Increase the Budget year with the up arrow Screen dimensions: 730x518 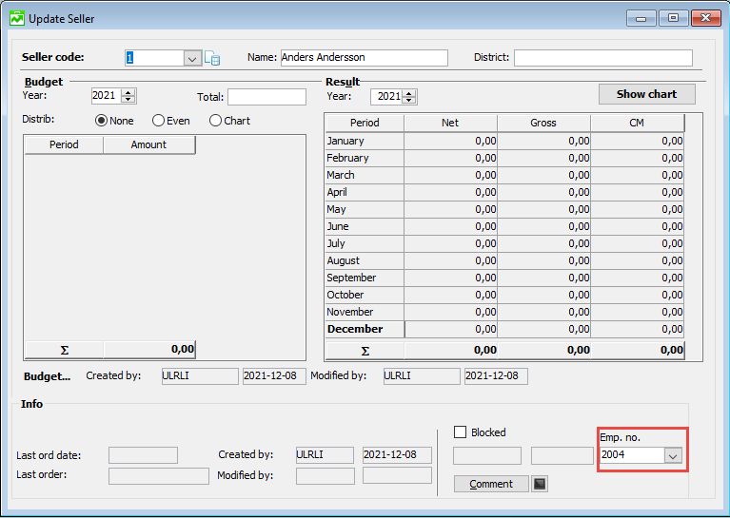click(x=128, y=92)
